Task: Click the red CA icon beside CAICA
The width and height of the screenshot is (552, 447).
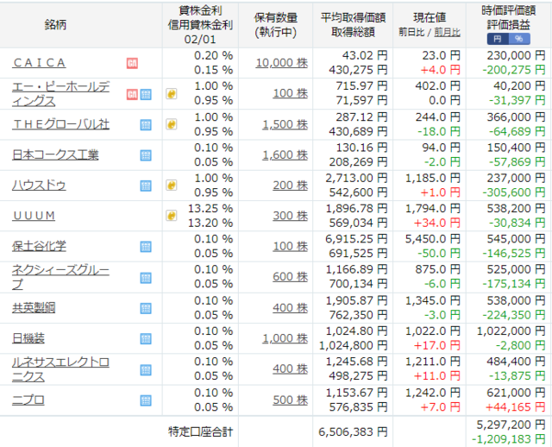Action: click(132, 63)
